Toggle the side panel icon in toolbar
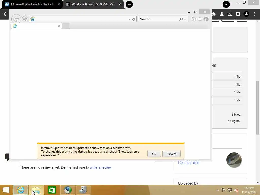Screen dimensions: 260x195 click(x=238, y=14)
